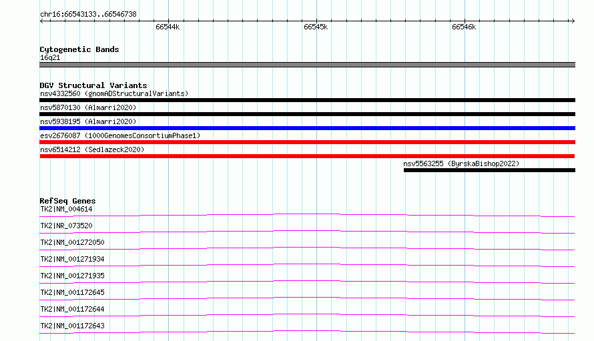The height and width of the screenshot is (341, 594).
Task: Click the gray 16q21 cytogenetic band bar
Action: coord(307,65)
